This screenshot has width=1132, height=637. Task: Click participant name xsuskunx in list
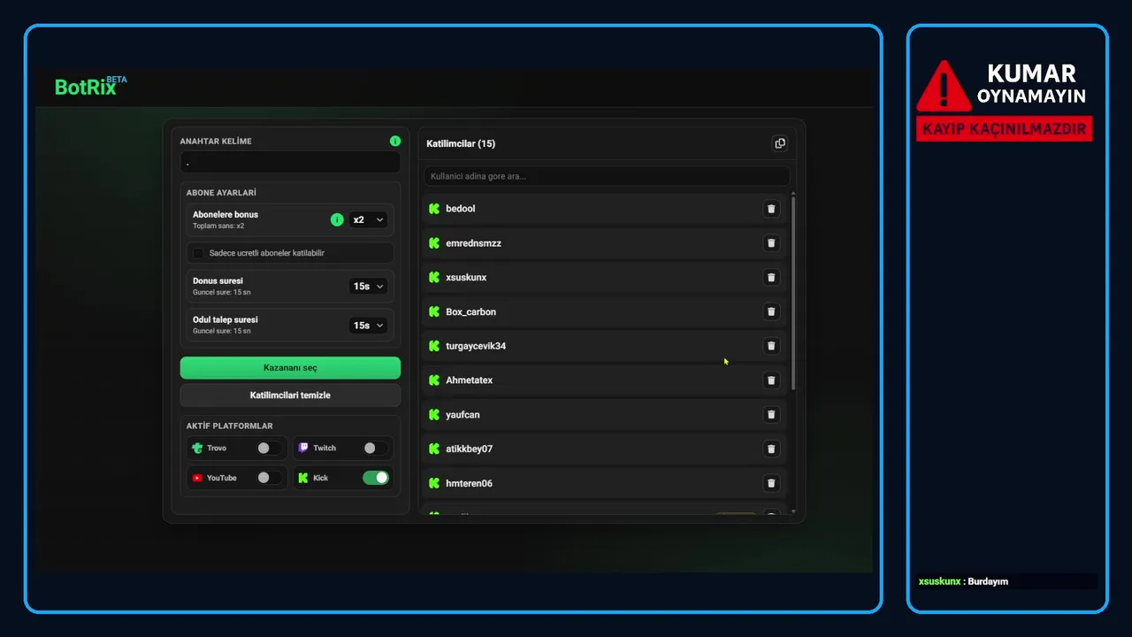coord(466,277)
